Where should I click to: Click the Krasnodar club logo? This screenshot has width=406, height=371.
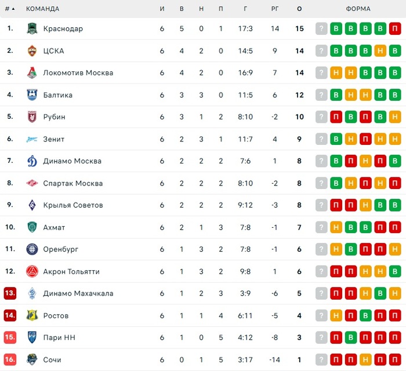click(x=32, y=29)
